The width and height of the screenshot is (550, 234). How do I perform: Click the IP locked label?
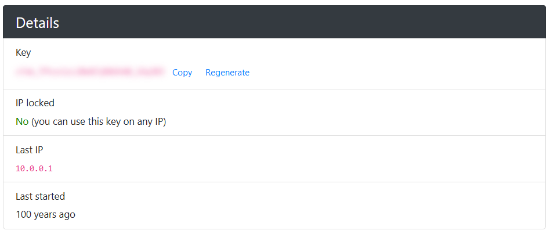35,103
